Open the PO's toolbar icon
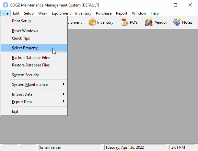The height and width of the screenshot is (151, 198). coord(124,22)
